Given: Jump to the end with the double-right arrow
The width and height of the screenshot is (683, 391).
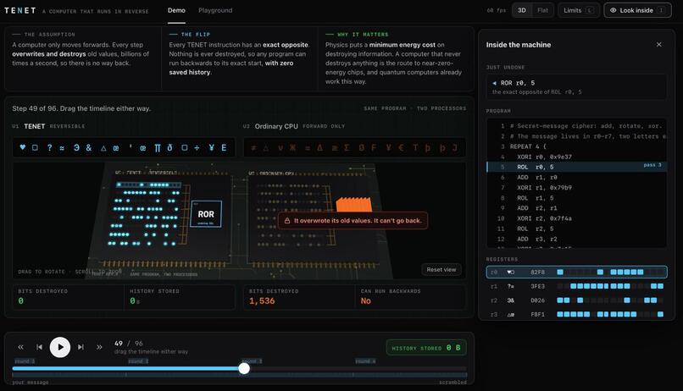Looking at the screenshot, I should tap(99, 347).
